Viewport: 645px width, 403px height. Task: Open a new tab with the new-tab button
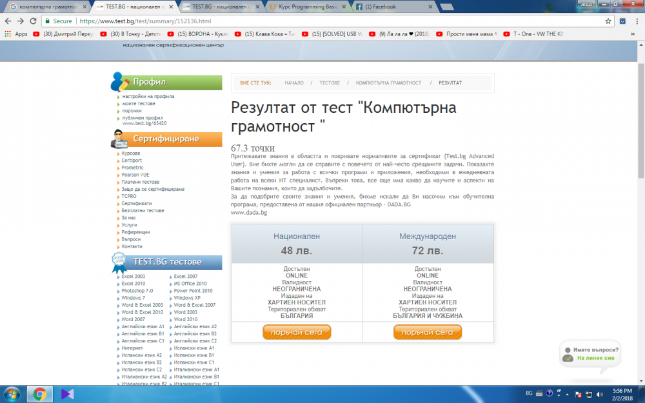click(447, 7)
